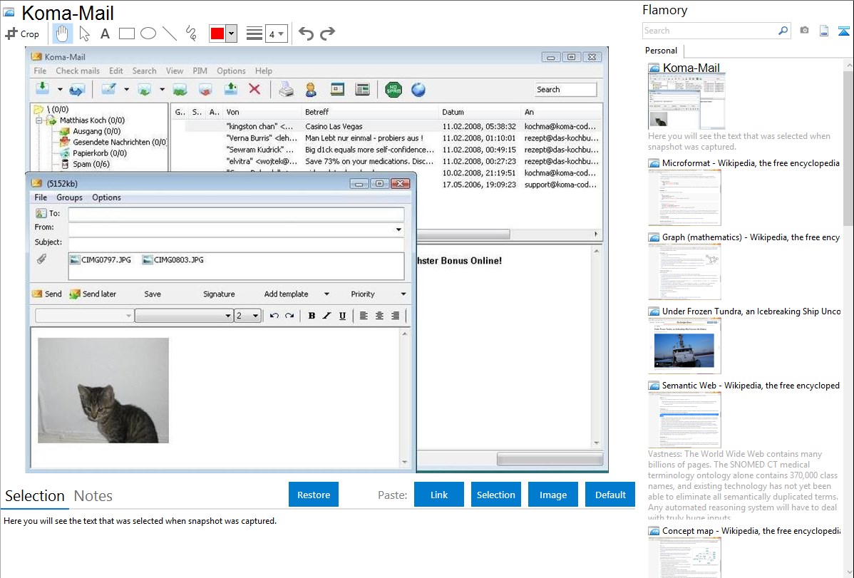This screenshot has height=578, width=854.
Task: Select the ellipse shape tool
Action: point(148,33)
